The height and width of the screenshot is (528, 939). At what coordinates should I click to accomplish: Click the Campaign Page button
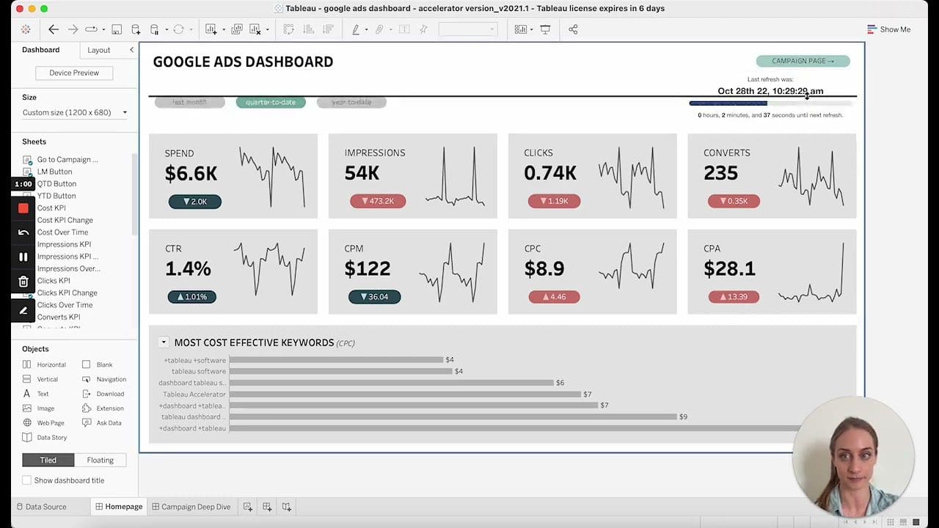click(x=803, y=61)
